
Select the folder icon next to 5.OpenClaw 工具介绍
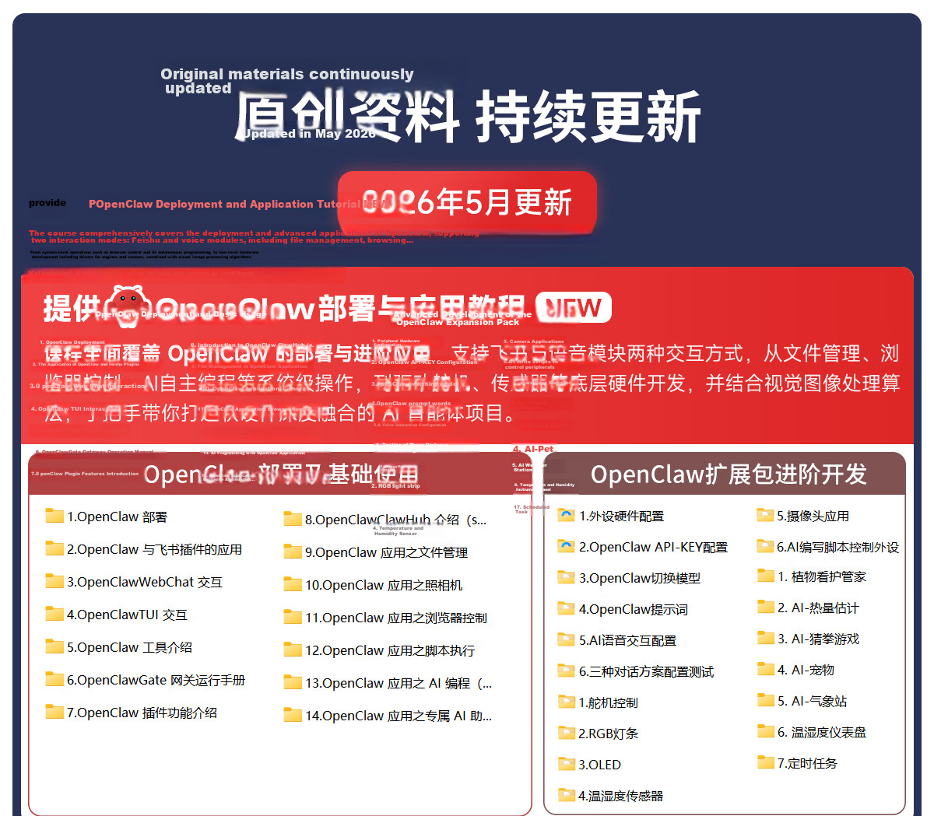click(x=54, y=646)
